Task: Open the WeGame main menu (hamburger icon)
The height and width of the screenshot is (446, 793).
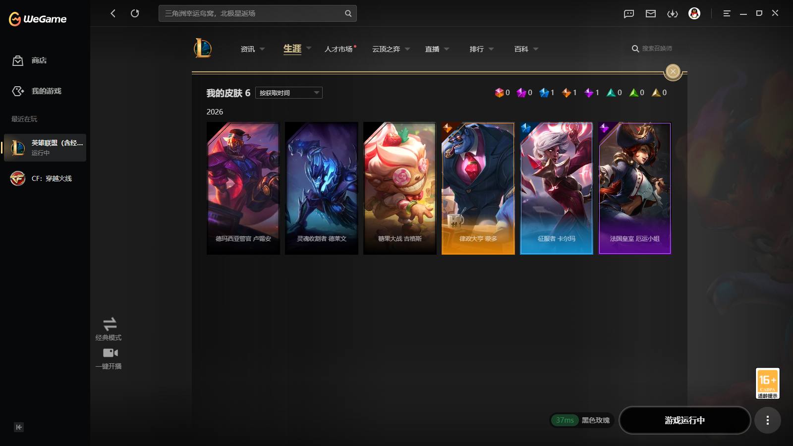Action: click(727, 13)
